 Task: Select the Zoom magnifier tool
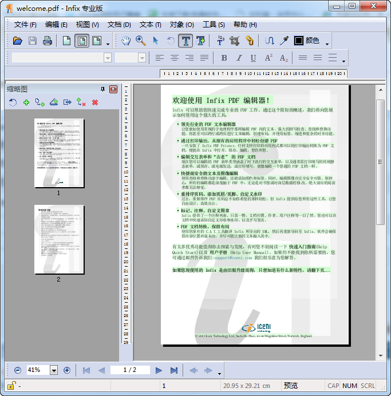[x=140, y=41]
